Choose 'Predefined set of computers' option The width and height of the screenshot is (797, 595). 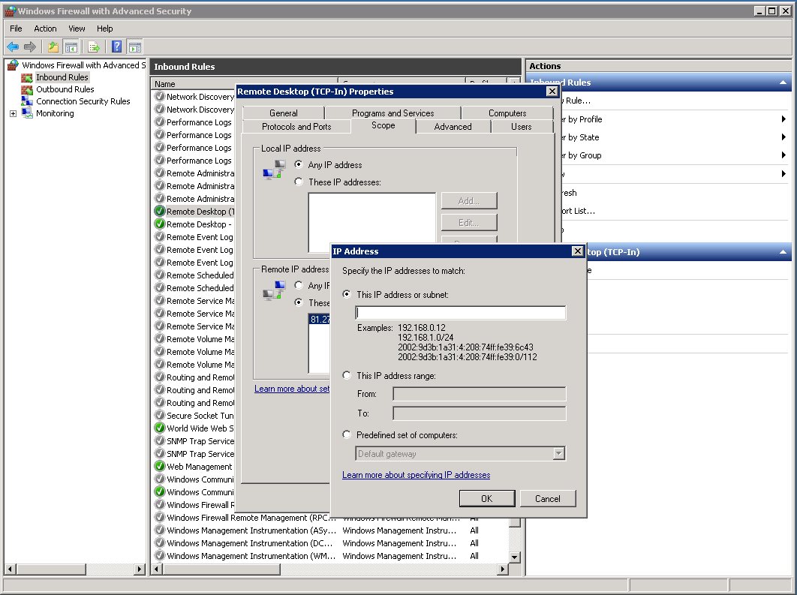point(347,434)
